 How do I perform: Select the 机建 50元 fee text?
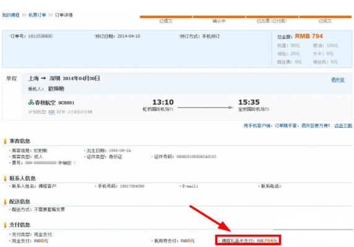pos(288,46)
